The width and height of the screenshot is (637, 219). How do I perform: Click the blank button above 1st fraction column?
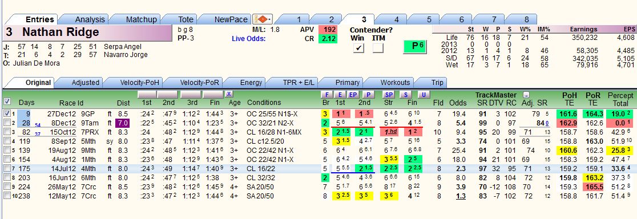click(148, 94)
